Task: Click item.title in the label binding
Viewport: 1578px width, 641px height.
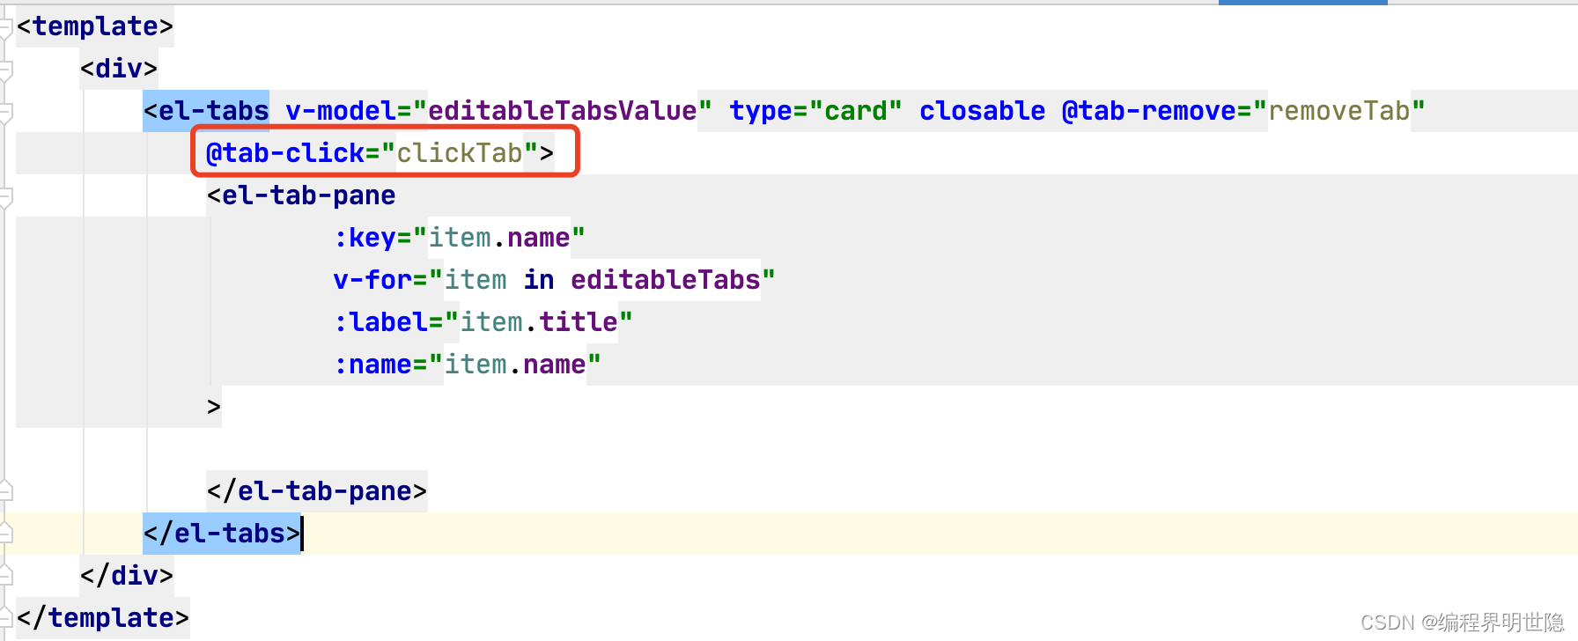Action: (x=539, y=322)
